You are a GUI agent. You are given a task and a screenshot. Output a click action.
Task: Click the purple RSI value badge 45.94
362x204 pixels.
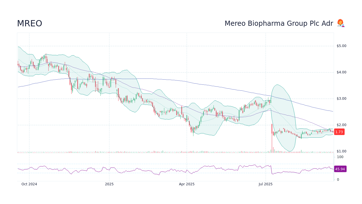340,169
